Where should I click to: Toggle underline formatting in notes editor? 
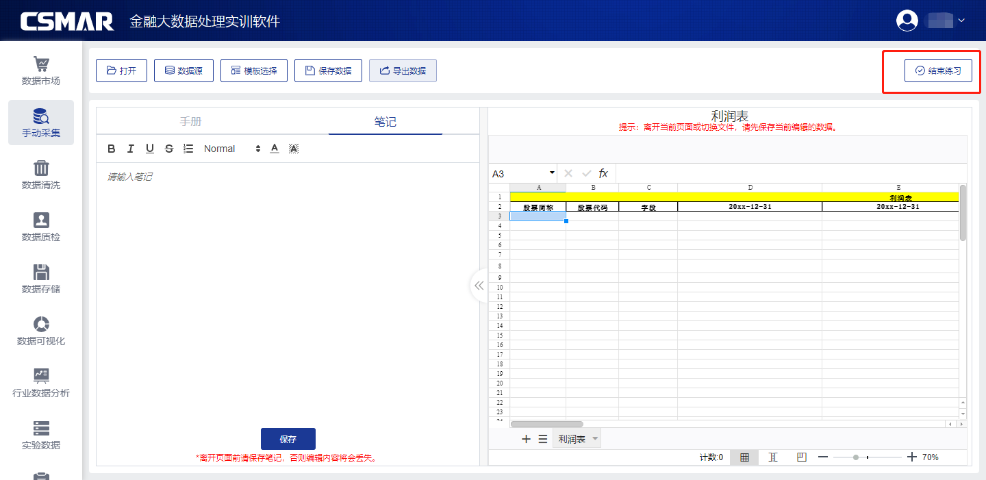point(150,149)
